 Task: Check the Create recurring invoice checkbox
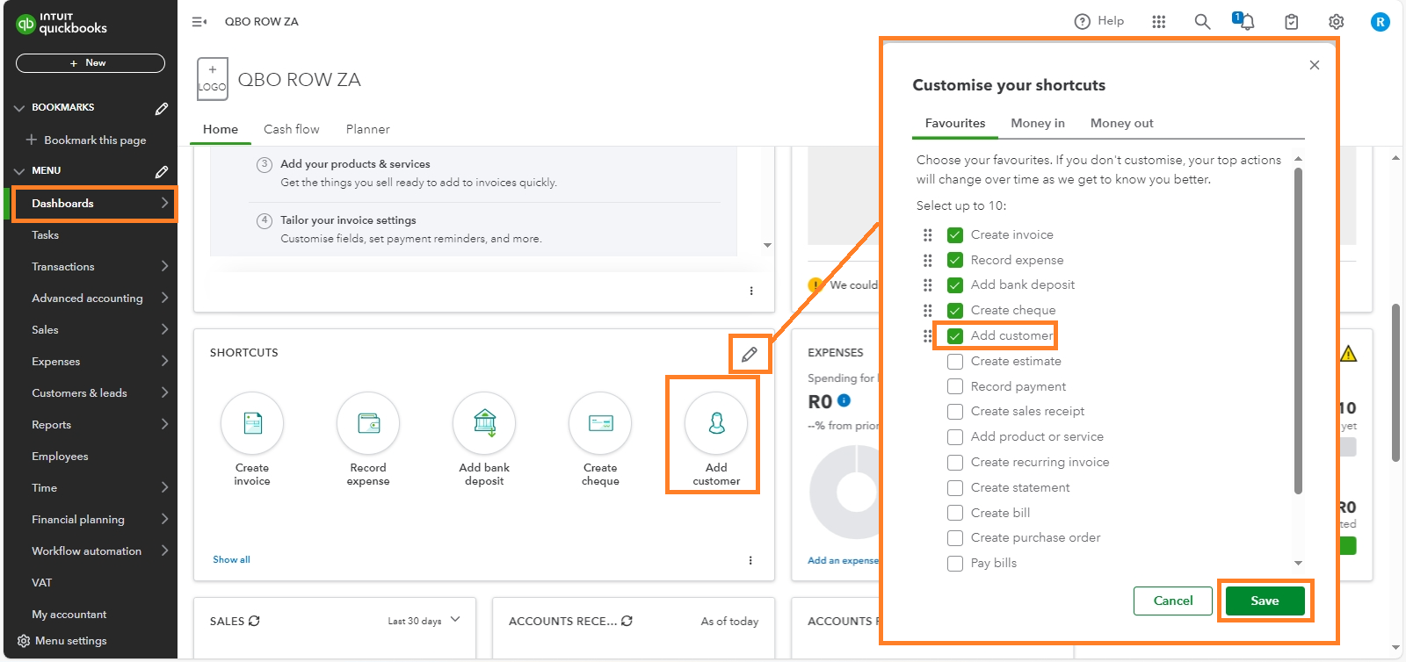[x=955, y=462]
